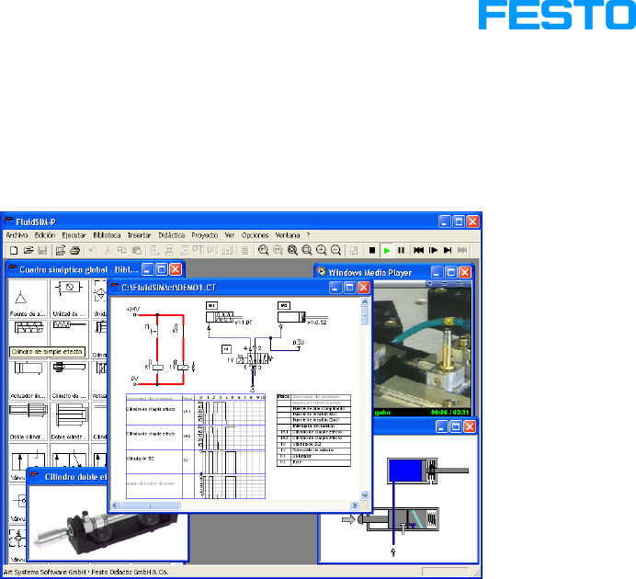Open the Opciones menu
636x579 pixels.
pyautogui.click(x=255, y=235)
